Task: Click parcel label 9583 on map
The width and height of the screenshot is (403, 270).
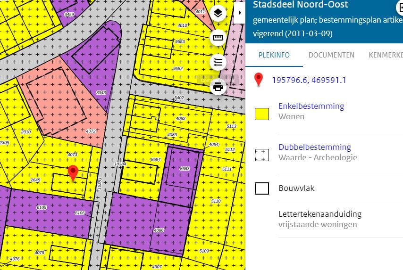Action: (x=180, y=41)
